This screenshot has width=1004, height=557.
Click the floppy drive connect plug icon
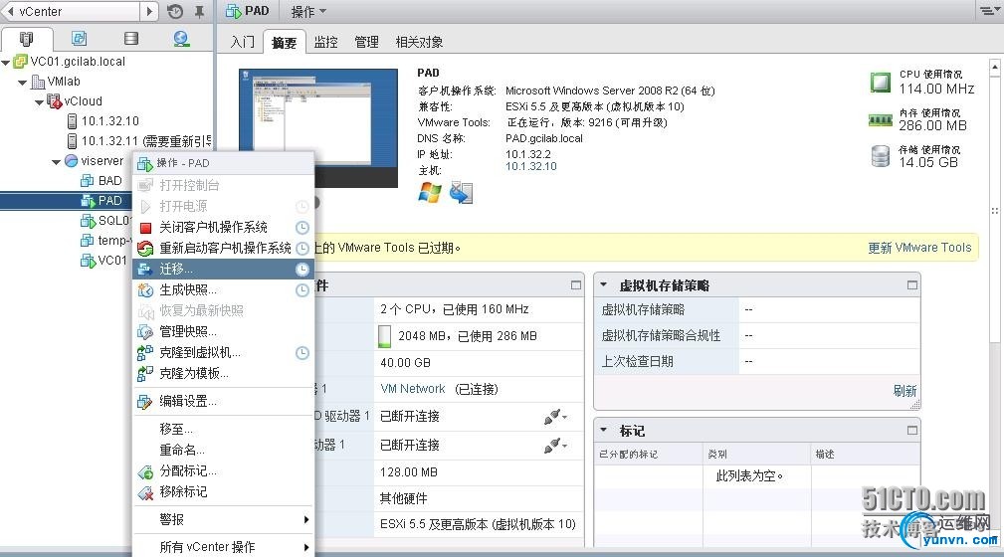[x=554, y=445]
